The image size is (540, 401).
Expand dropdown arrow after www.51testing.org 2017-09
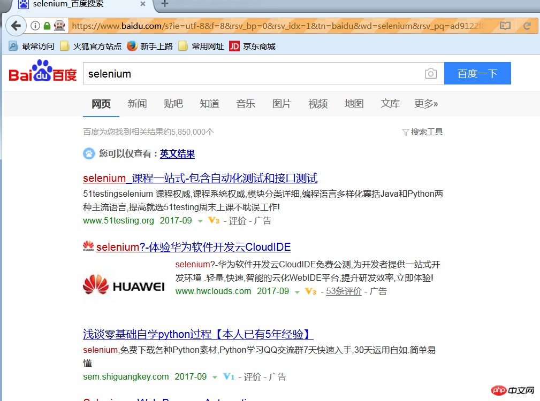[200, 221]
